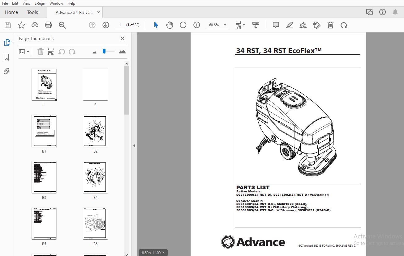Close the Page Thumbnails panel
The height and width of the screenshot is (256, 404).
click(x=122, y=38)
